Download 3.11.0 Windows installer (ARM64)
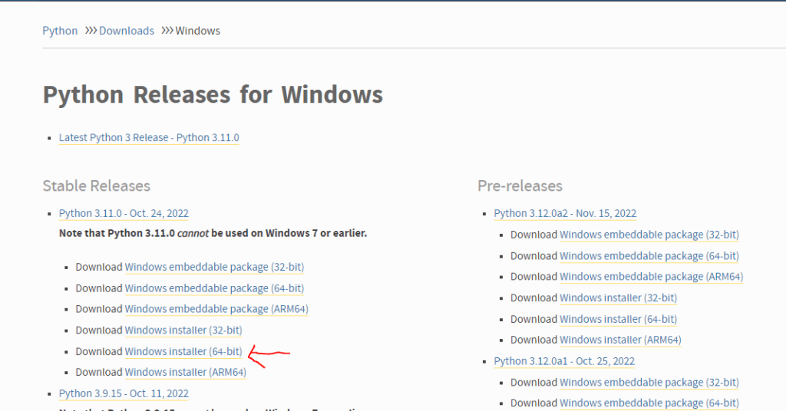786x411 pixels. coord(186,372)
